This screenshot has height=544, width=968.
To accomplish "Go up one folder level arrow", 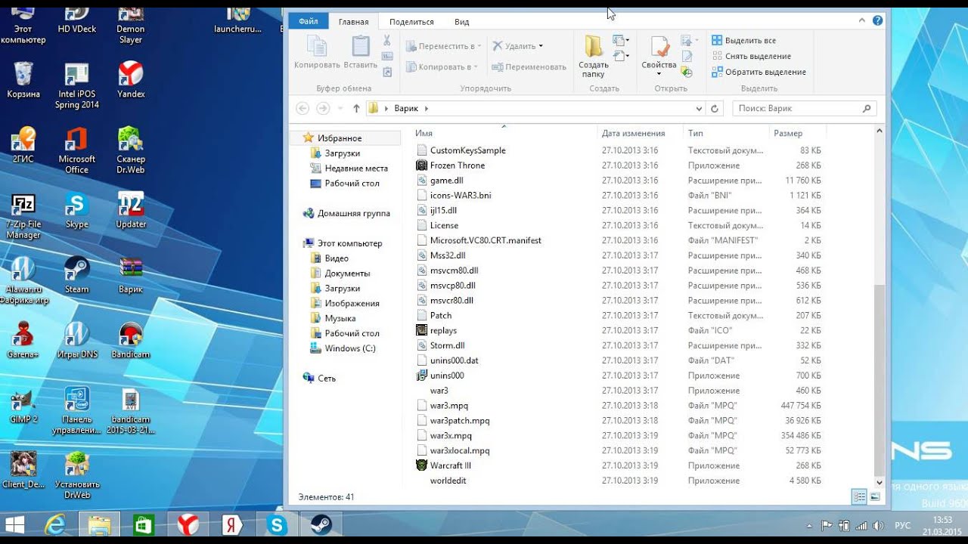I will pos(356,109).
